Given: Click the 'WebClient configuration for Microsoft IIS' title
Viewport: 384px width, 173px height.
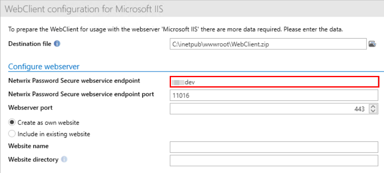Looking at the screenshot, I should 80,8.
